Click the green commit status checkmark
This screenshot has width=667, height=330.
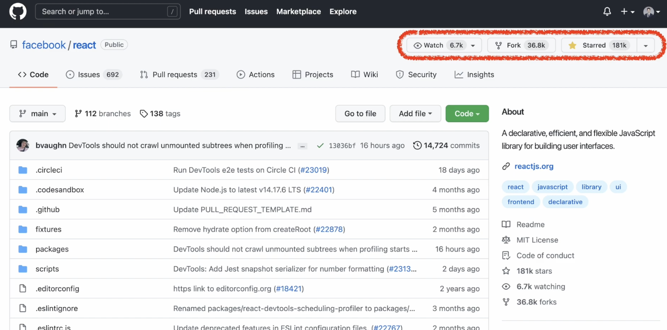[320, 146]
